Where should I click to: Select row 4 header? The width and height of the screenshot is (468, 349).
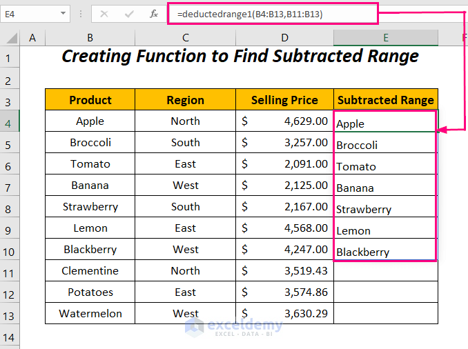9,121
